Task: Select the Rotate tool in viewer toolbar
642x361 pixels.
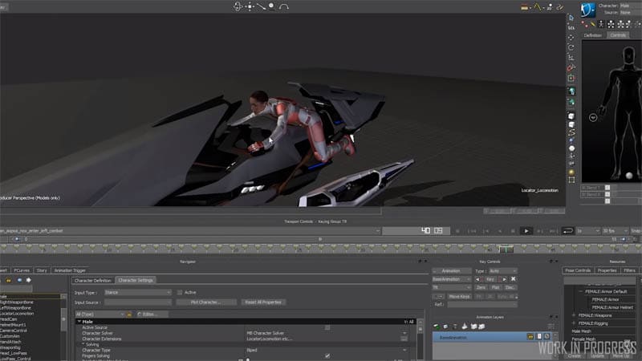Action: coord(571,47)
